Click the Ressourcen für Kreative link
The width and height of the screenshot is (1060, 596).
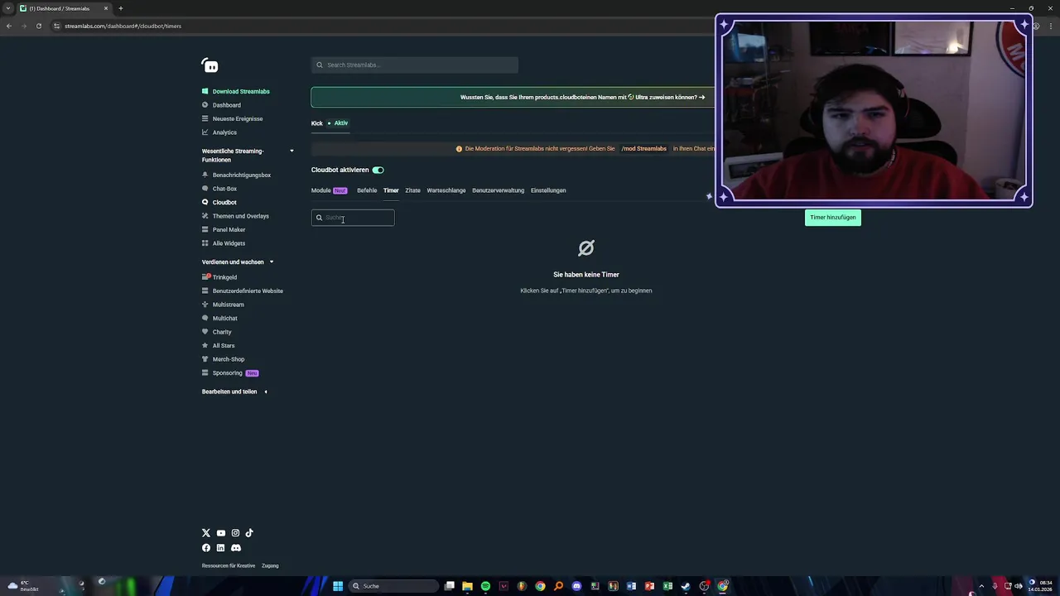pyautogui.click(x=229, y=565)
